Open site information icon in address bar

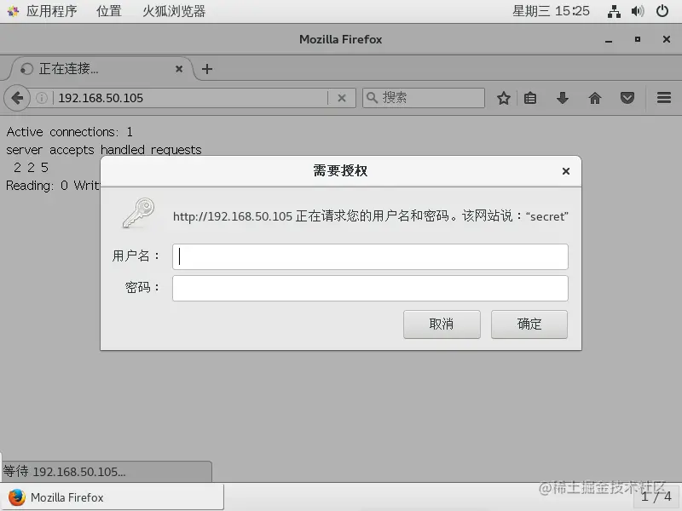tap(42, 98)
